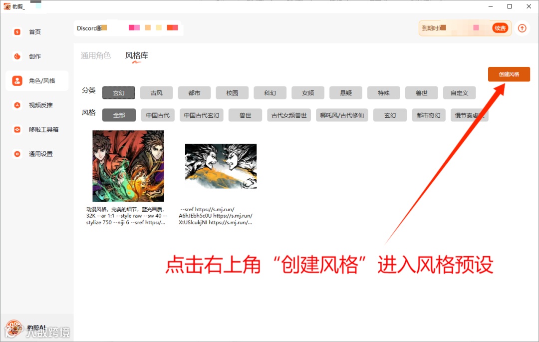Viewport: 539px width, 342px height.
Task: Click the 创作 palette icon in sidebar
Action: [x=17, y=56]
